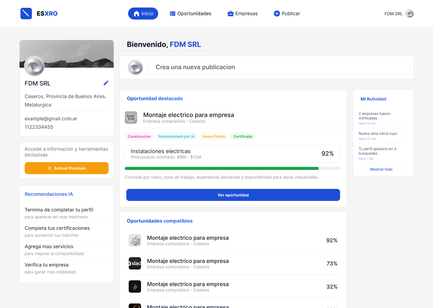This screenshot has height=308, width=433.
Task: Click the avatar beside the publication field
Action: [135, 67]
